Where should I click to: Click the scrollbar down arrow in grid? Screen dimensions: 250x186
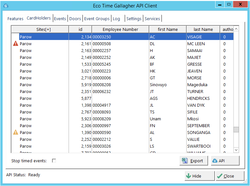pyautogui.click(x=236, y=150)
